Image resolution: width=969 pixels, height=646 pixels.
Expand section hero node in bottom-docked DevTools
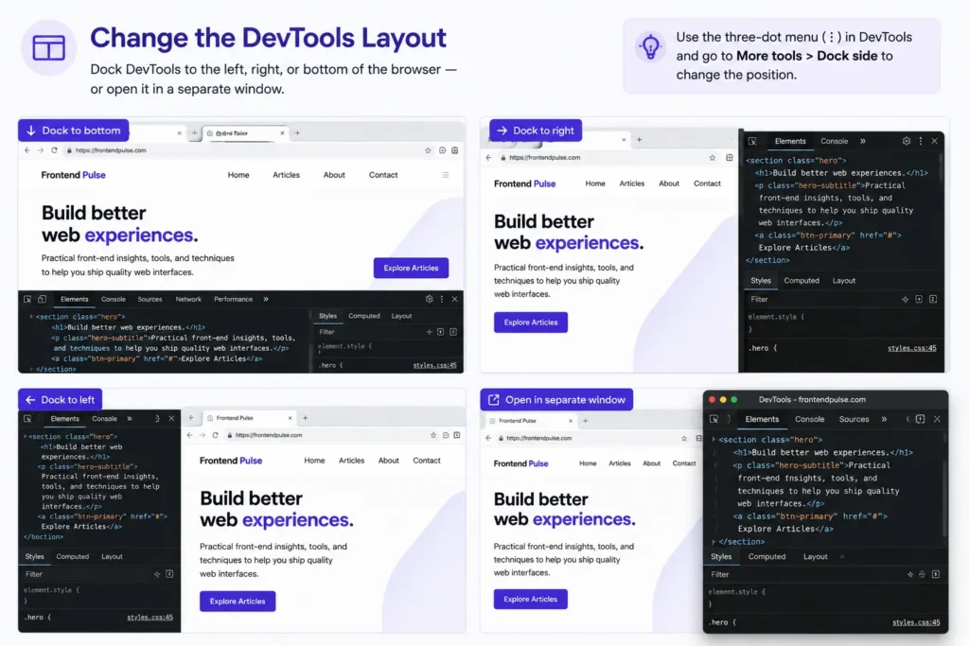(x=31, y=316)
